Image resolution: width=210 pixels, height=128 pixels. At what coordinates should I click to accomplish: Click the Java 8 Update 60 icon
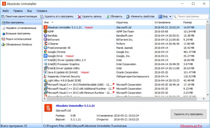pos(46,72)
